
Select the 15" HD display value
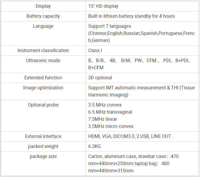pos(103,6)
